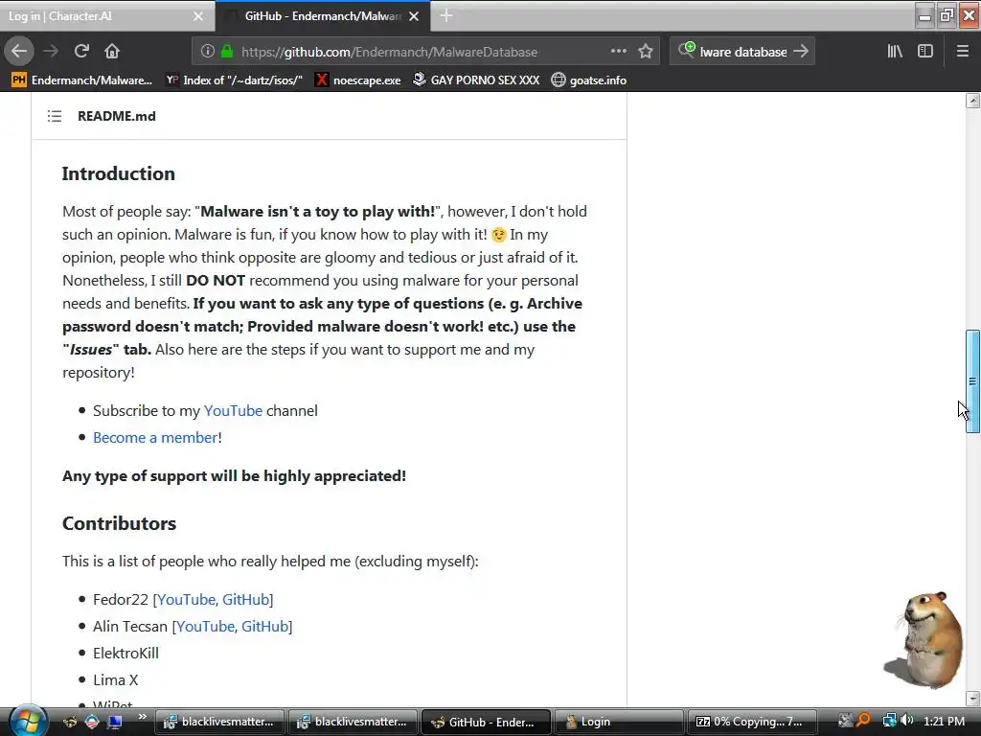Submit the search with the arrow
Viewport: 981px width, 736px height.
tap(801, 52)
